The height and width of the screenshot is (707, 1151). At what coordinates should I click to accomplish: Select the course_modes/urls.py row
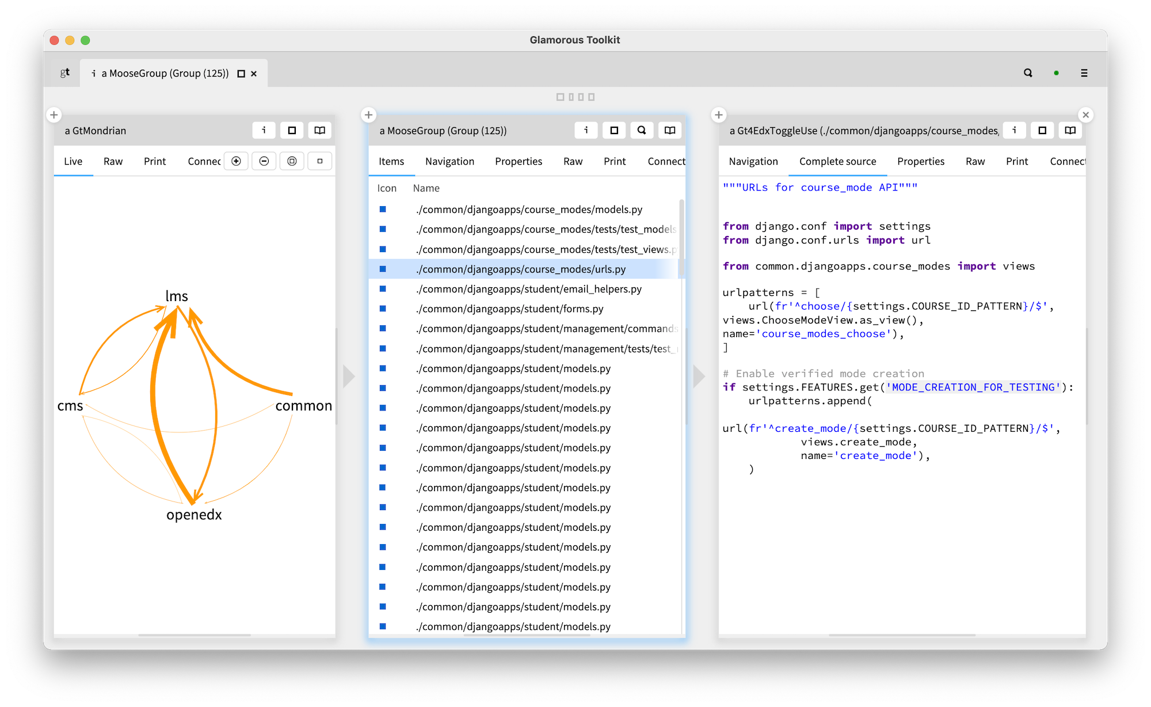[x=524, y=269]
